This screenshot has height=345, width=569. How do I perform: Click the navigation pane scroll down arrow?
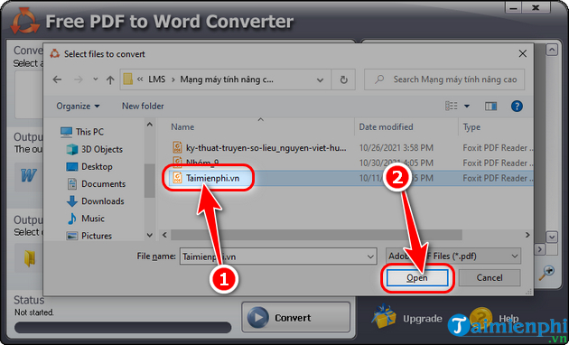[x=150, y=235]
